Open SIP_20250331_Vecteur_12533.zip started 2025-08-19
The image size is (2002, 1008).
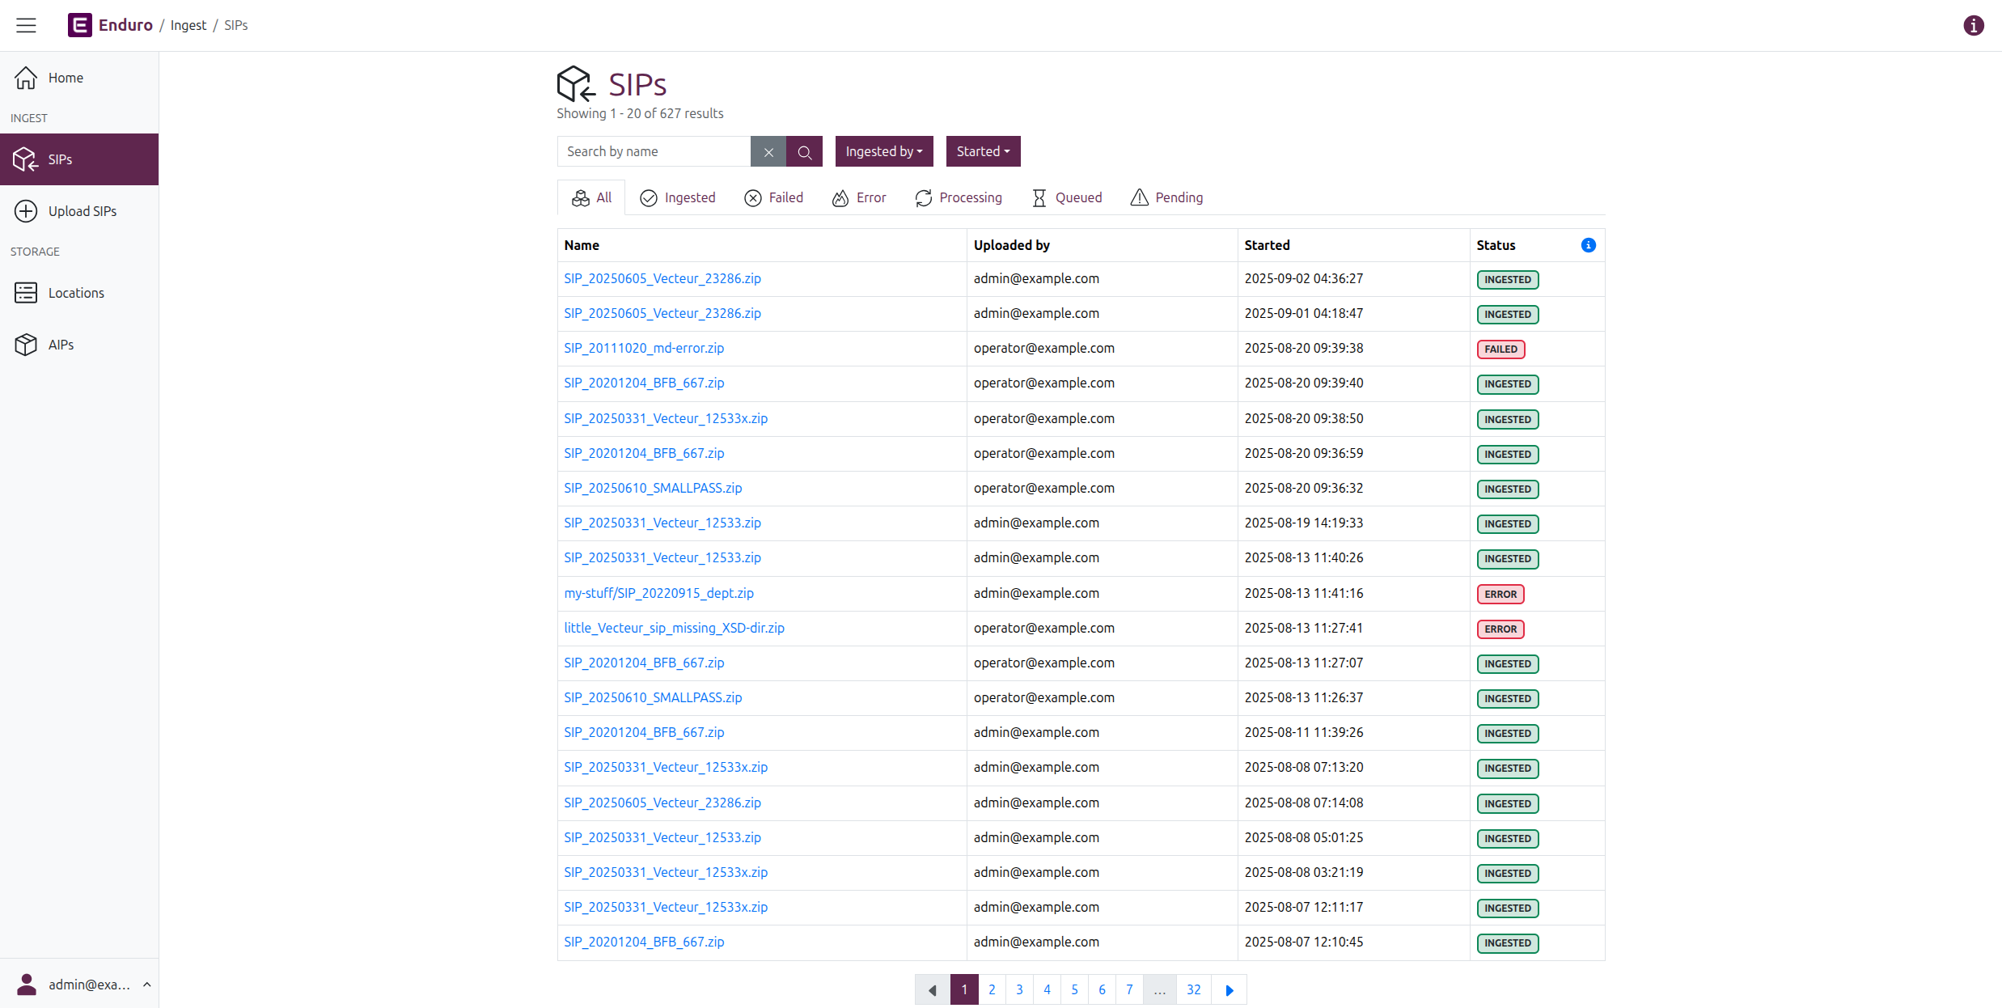tap(662, 523)
